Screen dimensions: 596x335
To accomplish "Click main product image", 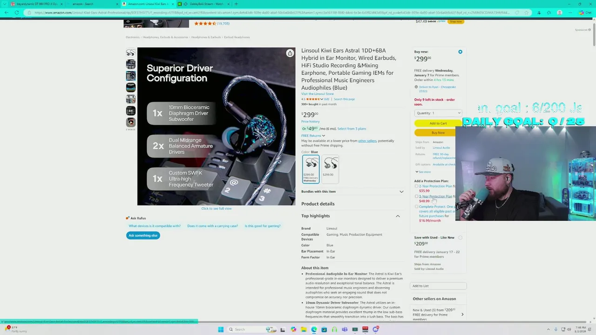I will pyautogui.click(x=216, y=126).
